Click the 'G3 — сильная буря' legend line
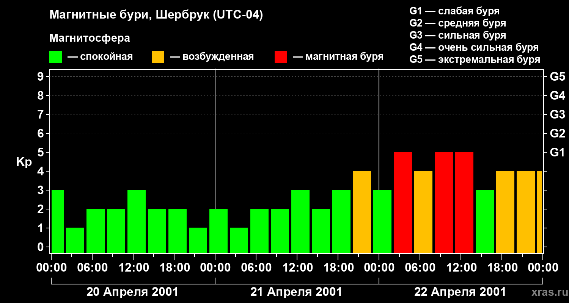 pos(457,35)
